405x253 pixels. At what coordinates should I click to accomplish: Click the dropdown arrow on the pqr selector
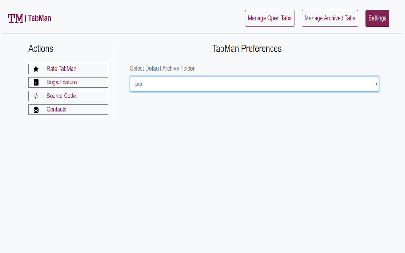376,84
